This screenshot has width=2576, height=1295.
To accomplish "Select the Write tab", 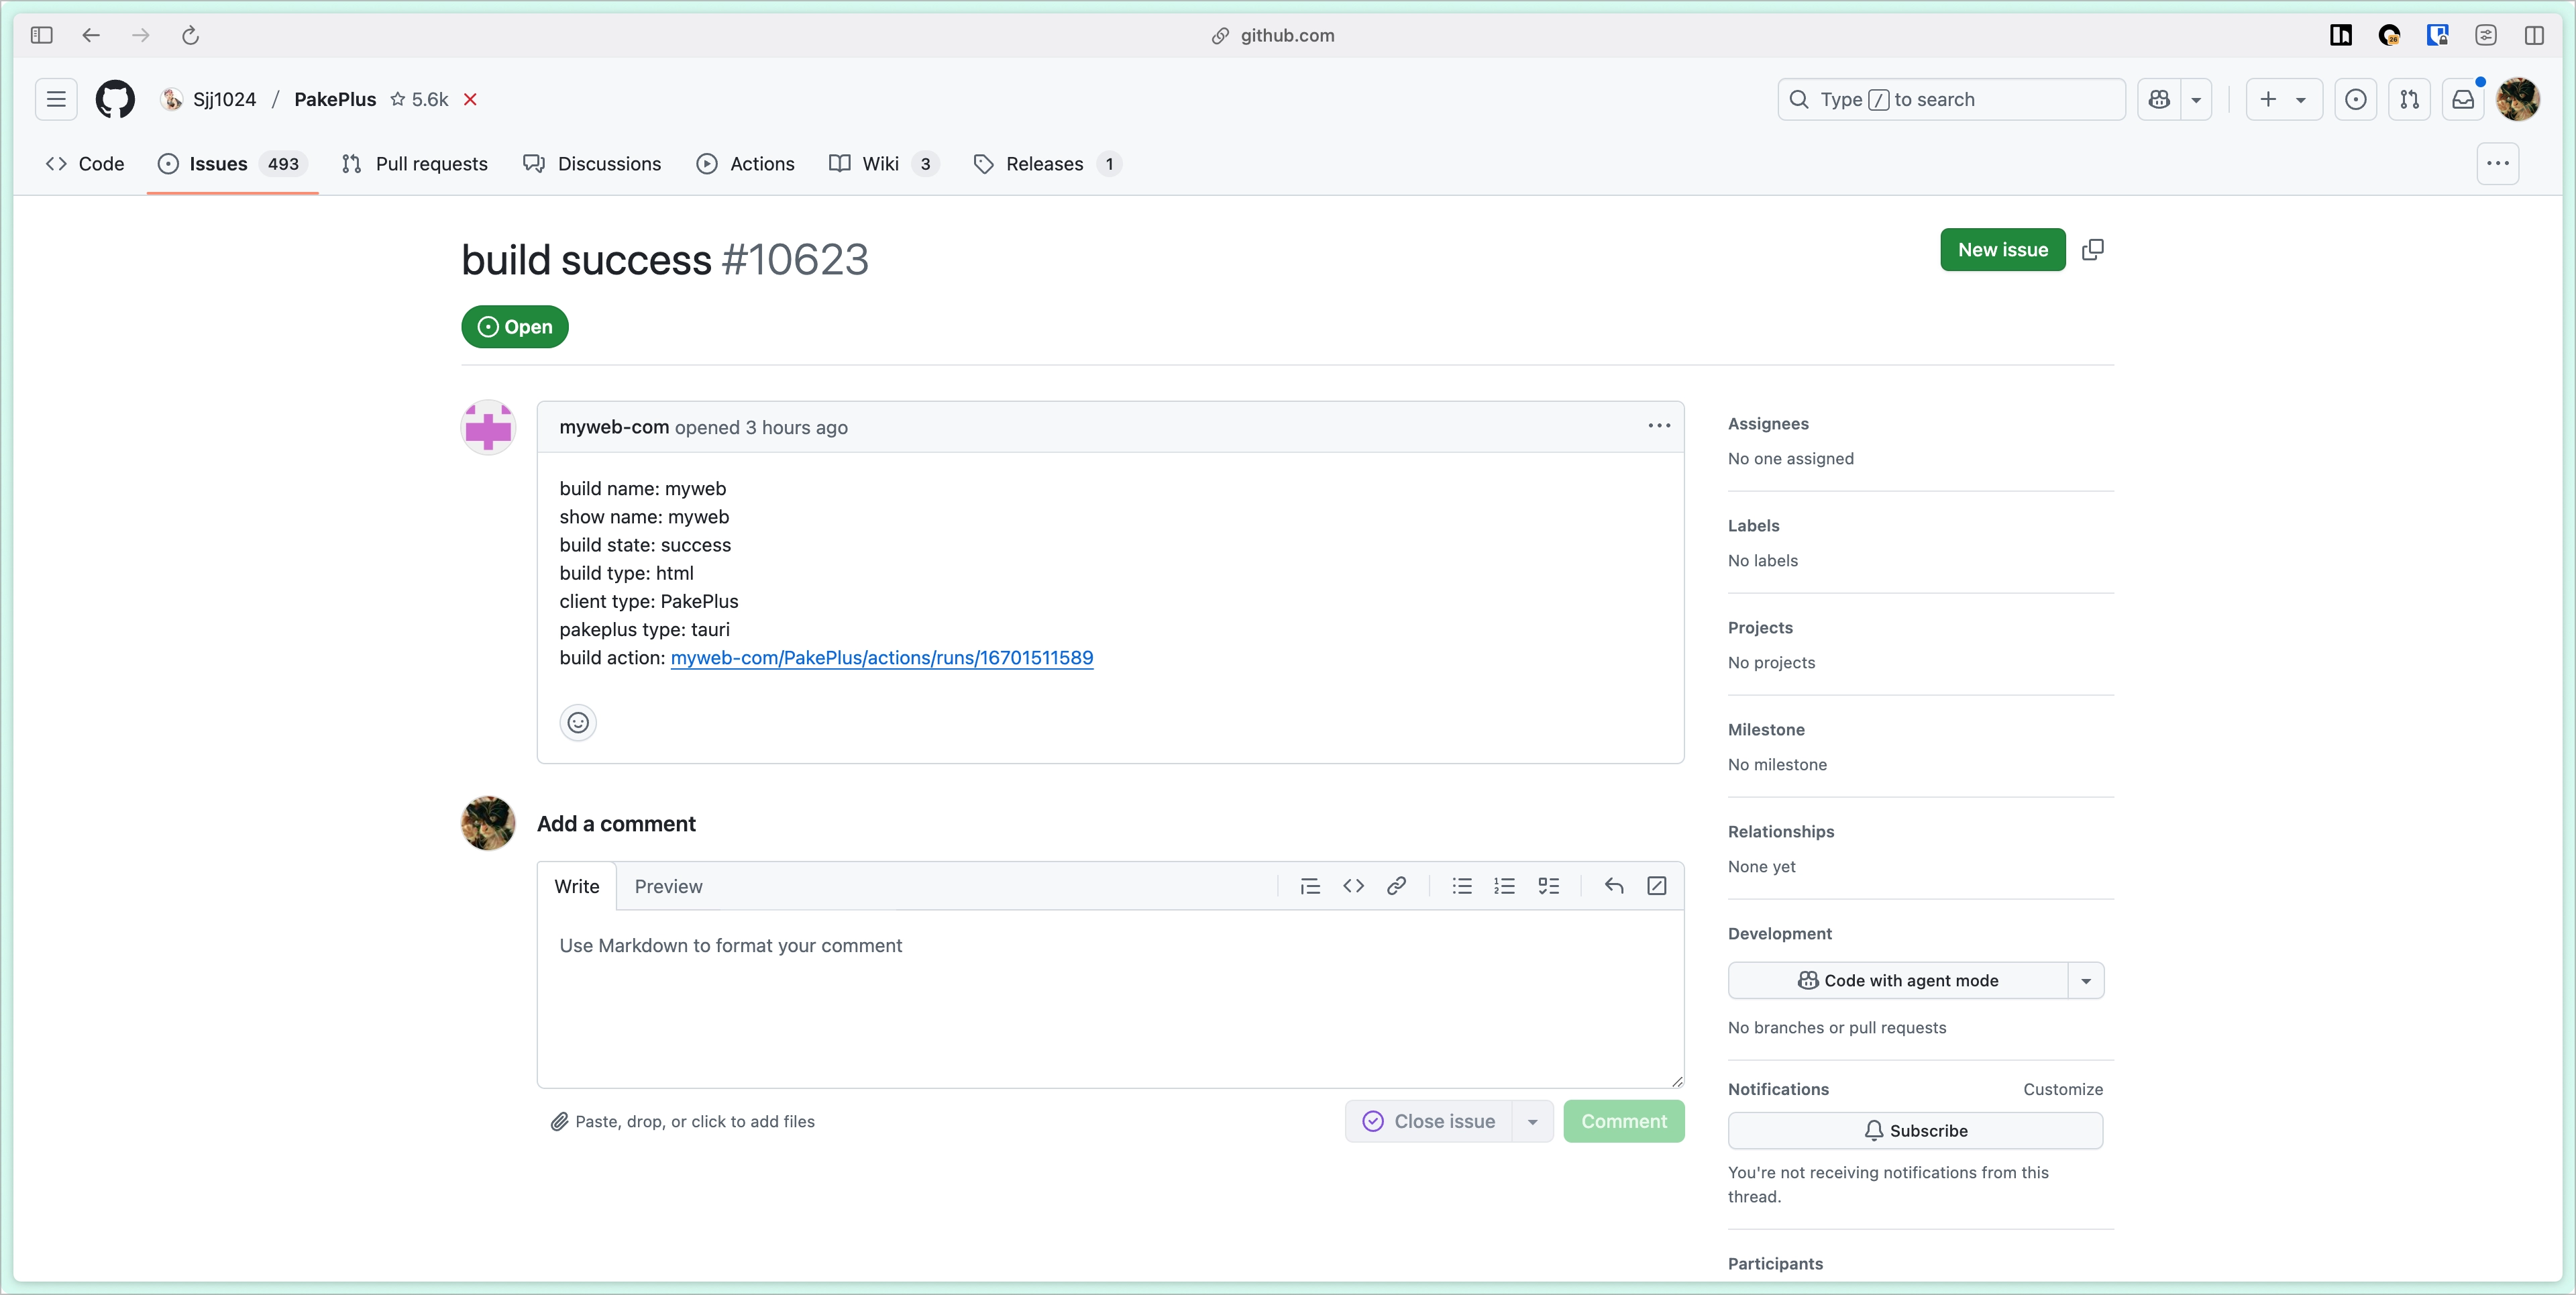I will pos(577,886).
